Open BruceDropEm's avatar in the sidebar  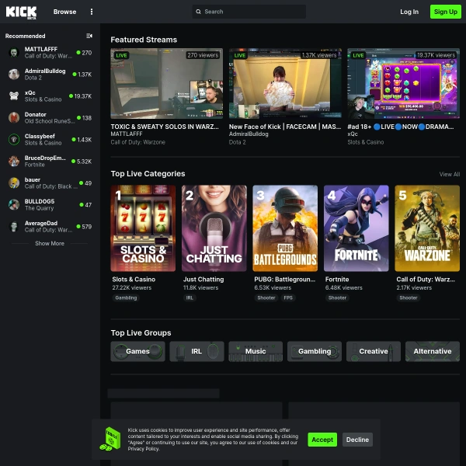(x=14, y=161)
